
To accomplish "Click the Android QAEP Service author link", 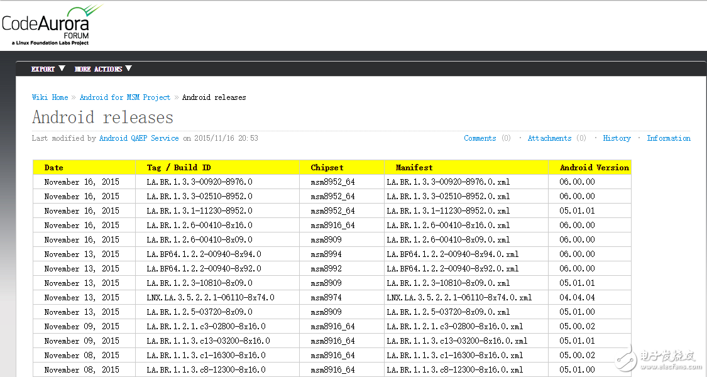I will click(139, 138).
